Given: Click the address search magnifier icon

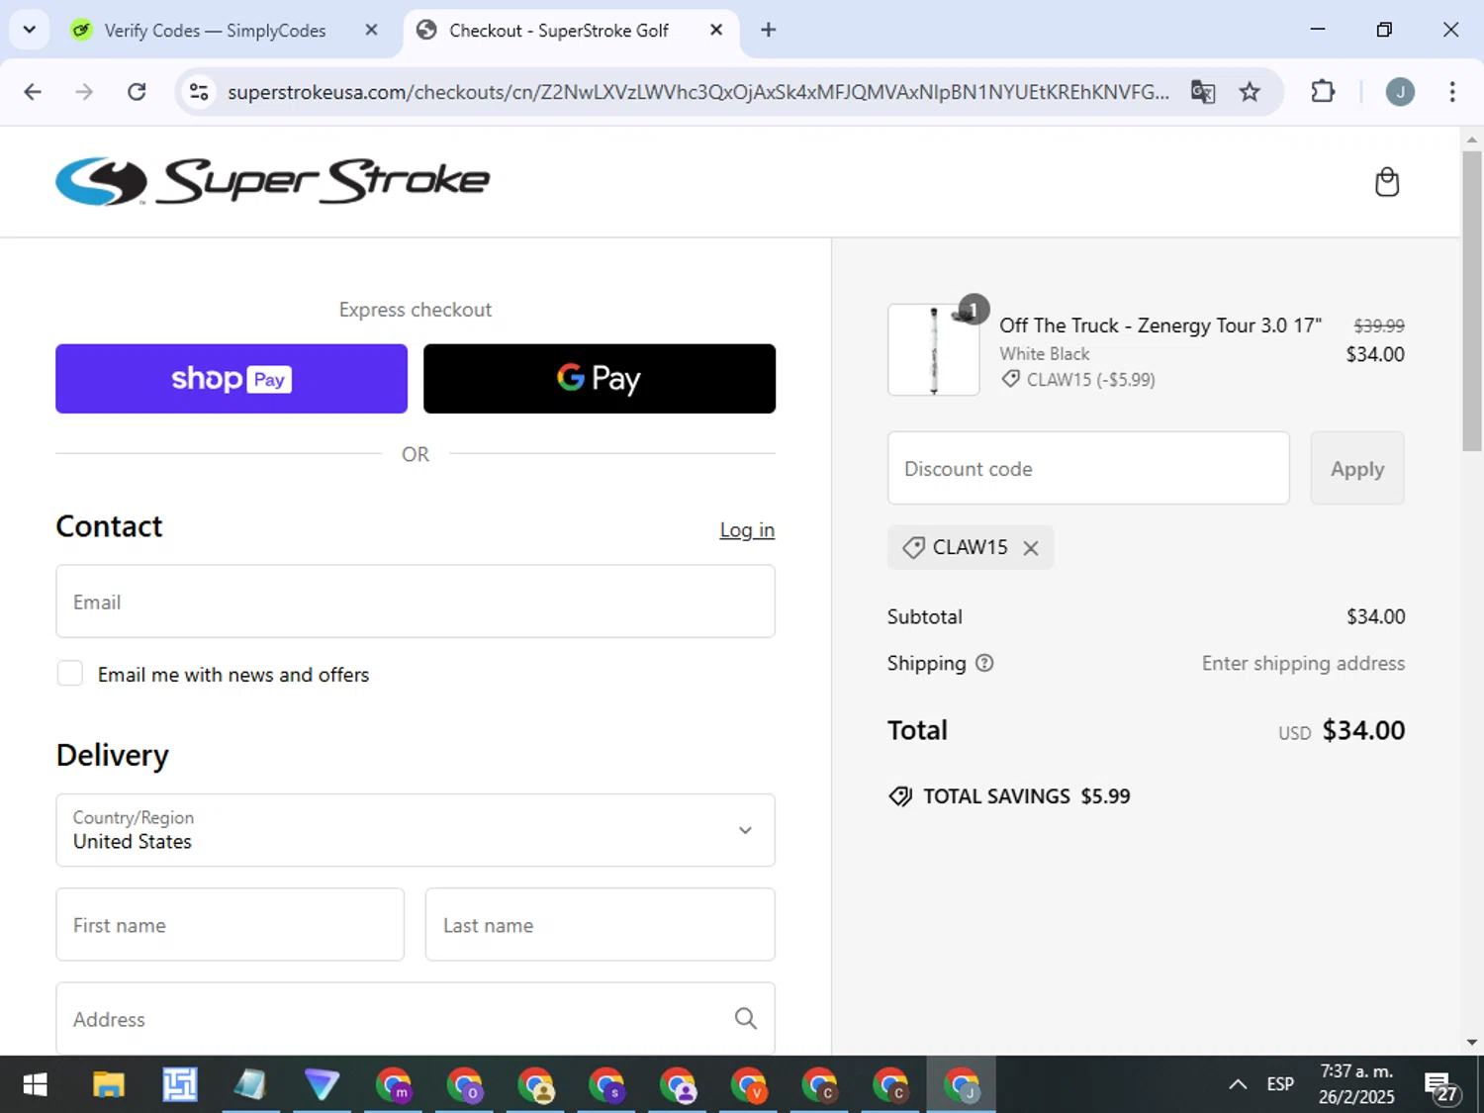Looking at the screenshot, I should pyautogui.click(x=746, y=1018).
